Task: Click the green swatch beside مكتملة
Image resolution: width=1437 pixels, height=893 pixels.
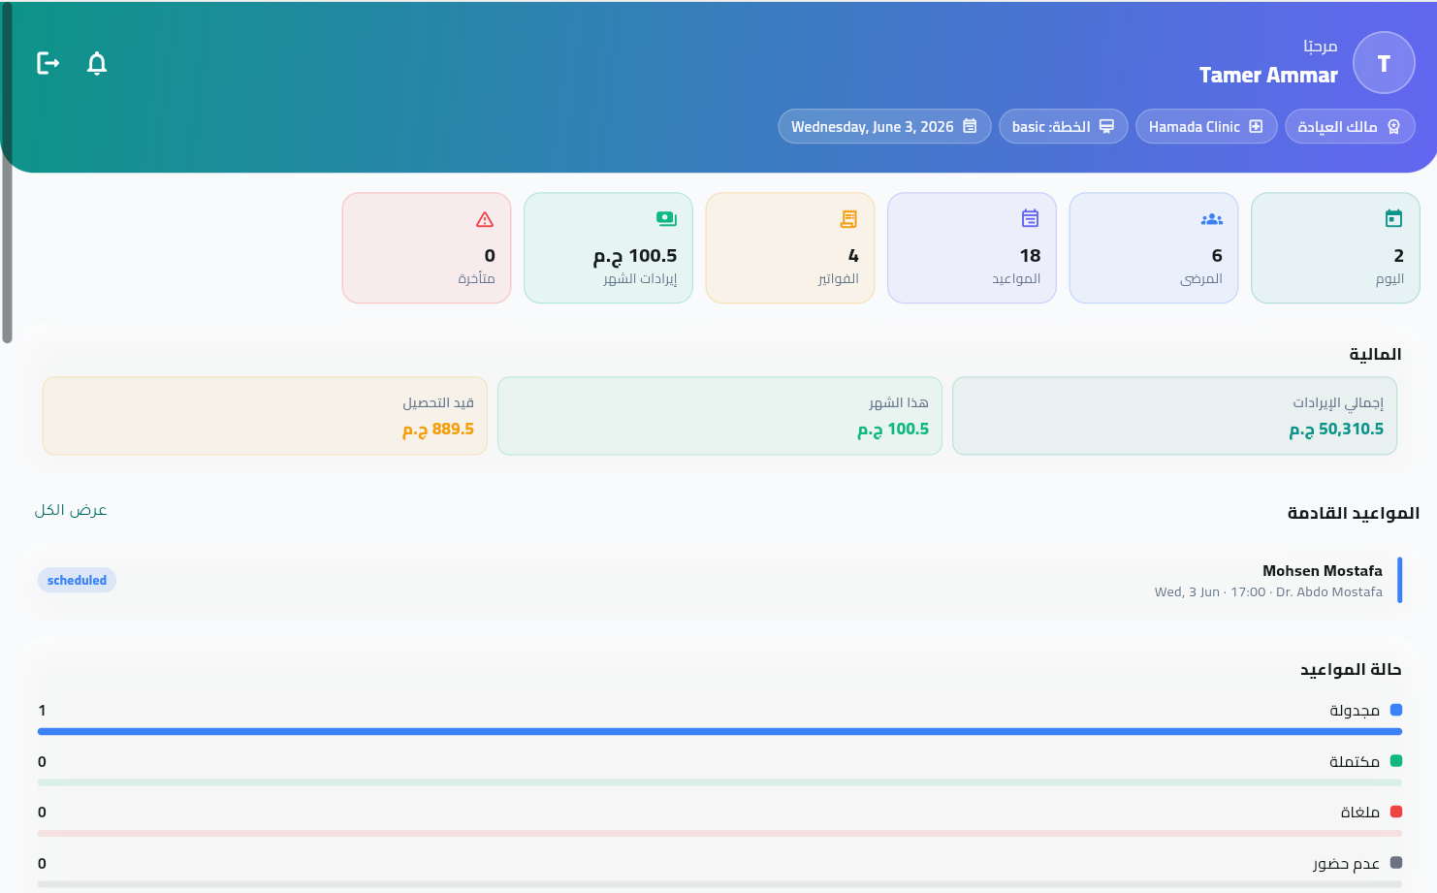Action: point(1396,761)
